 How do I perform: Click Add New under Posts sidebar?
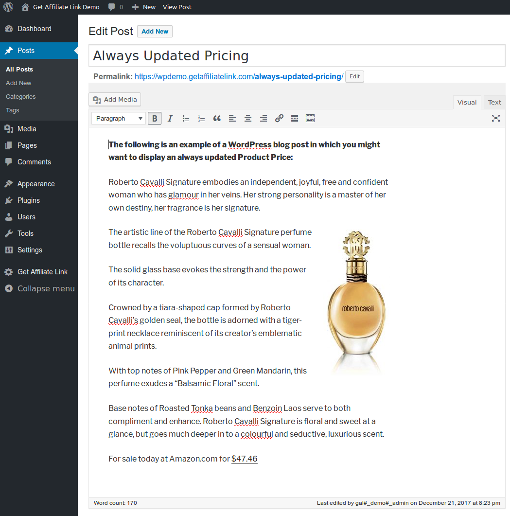pos(18,83)
